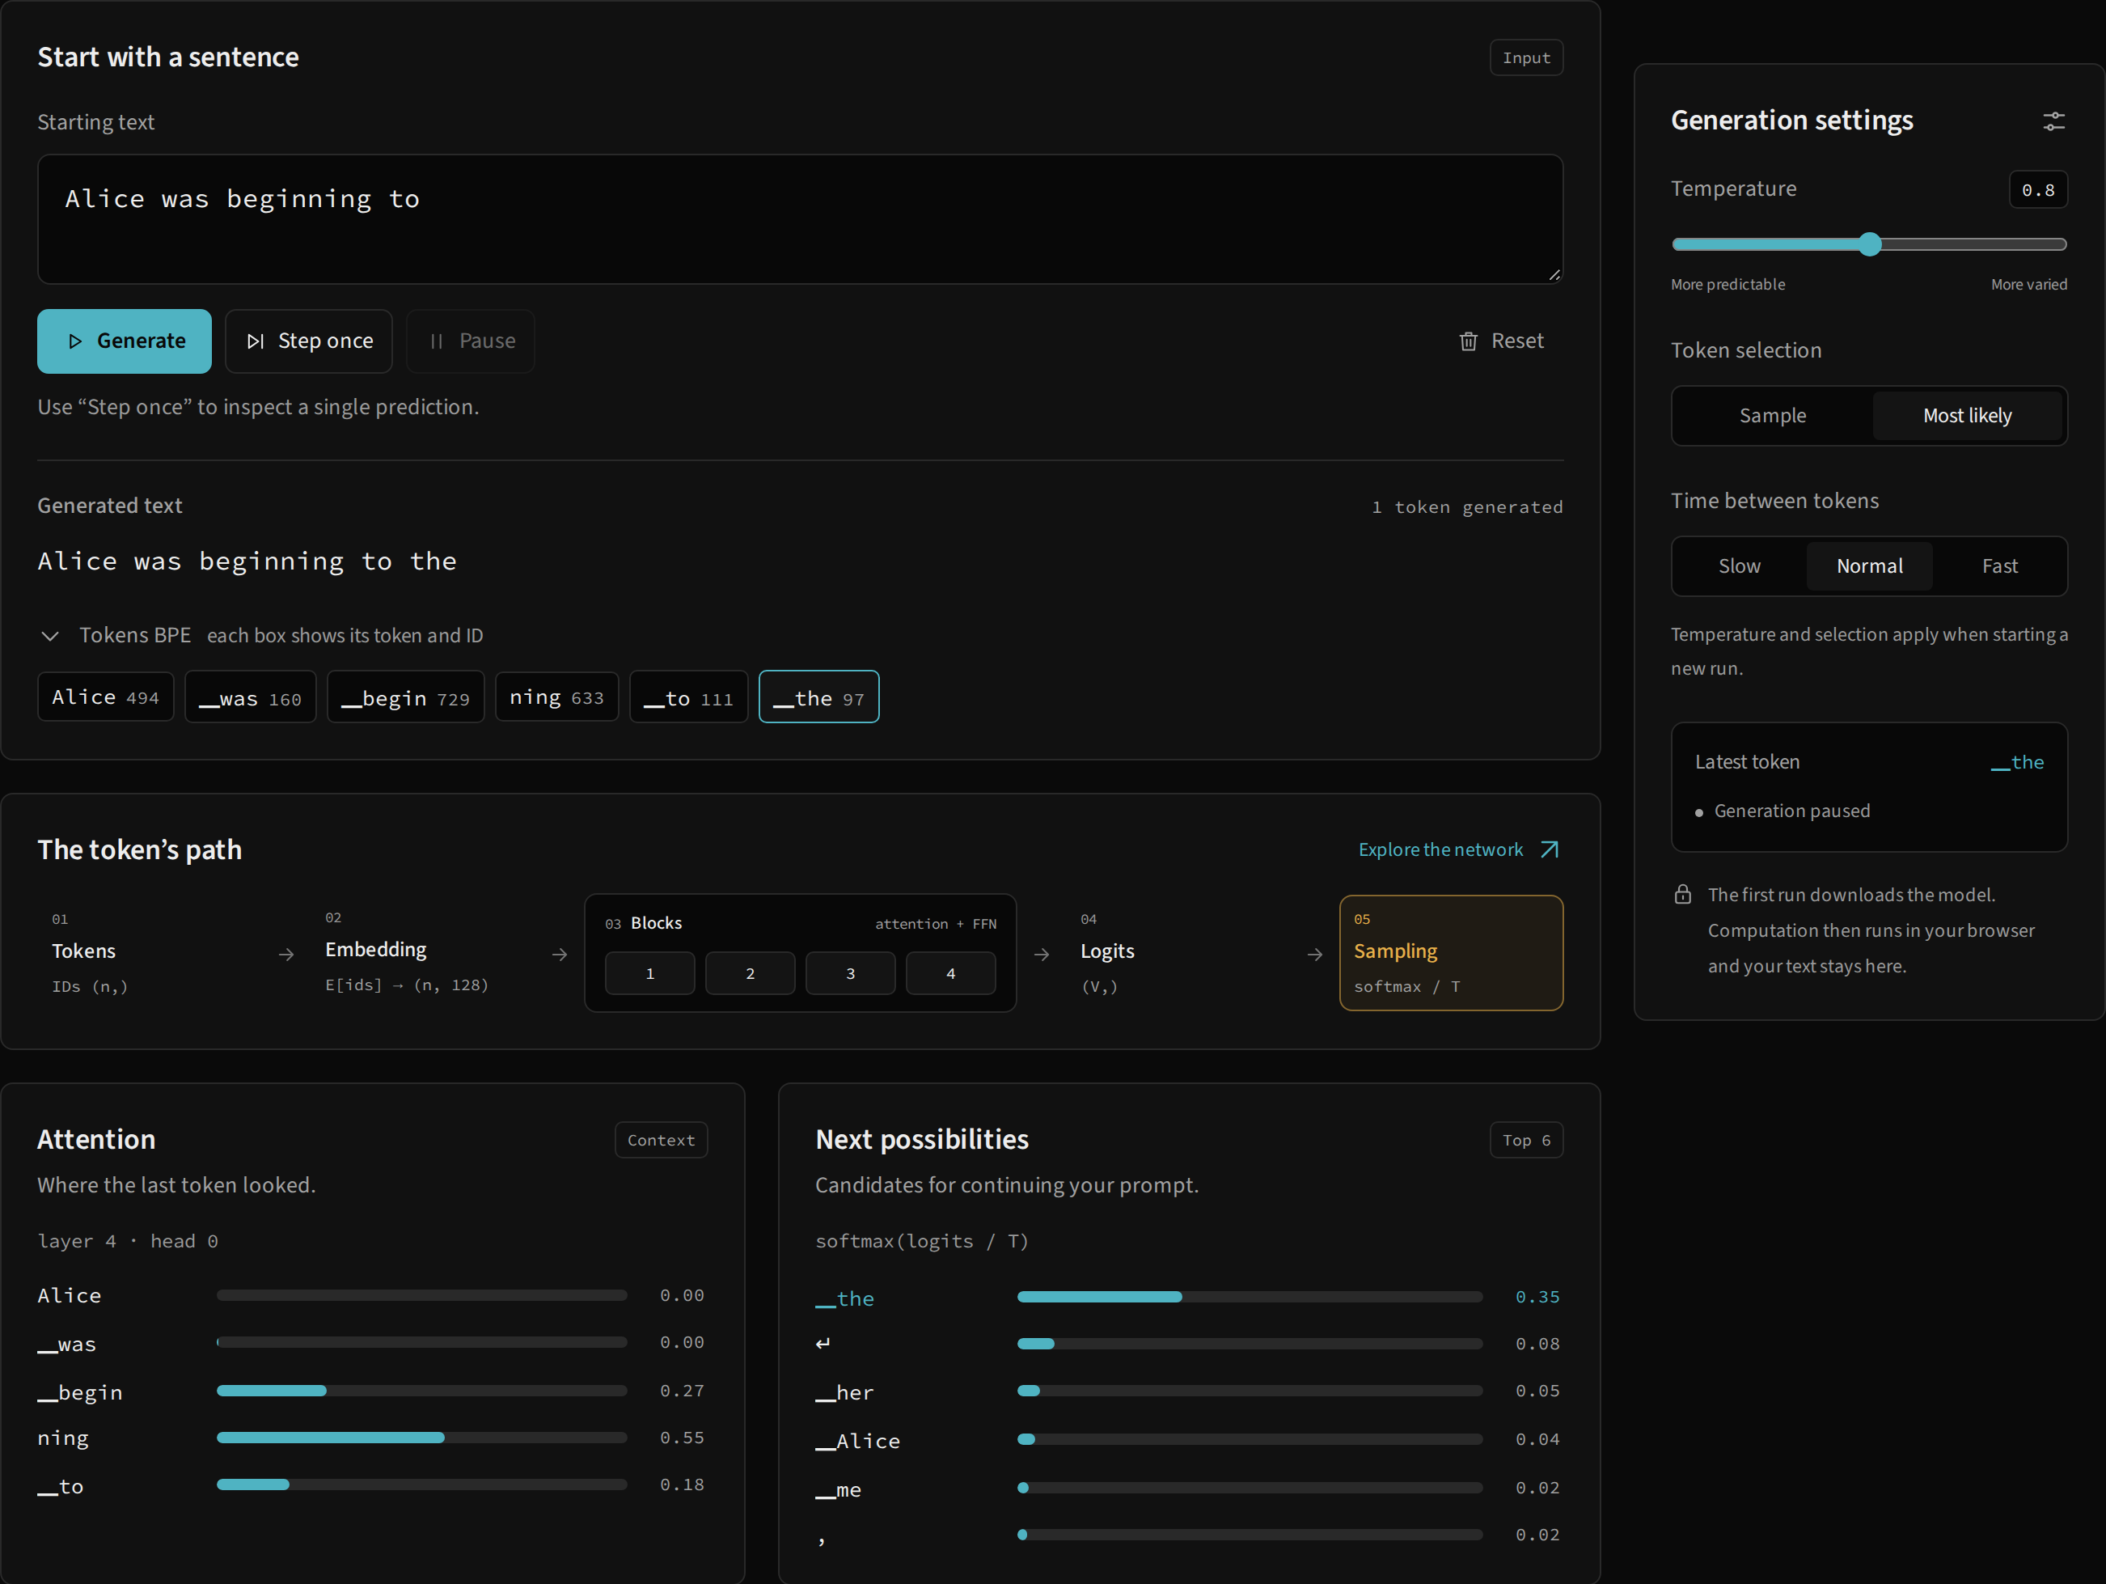Select transformer block 2
2106x1584 pixels.
tap(751, 973)
